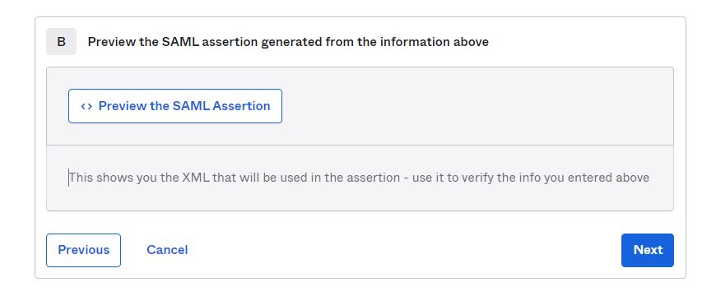Click the empty gray area right of Preview button
Image resolution: width=716 pixels, height=296 pixels.
pyautogui.click(x=477, y=106)
